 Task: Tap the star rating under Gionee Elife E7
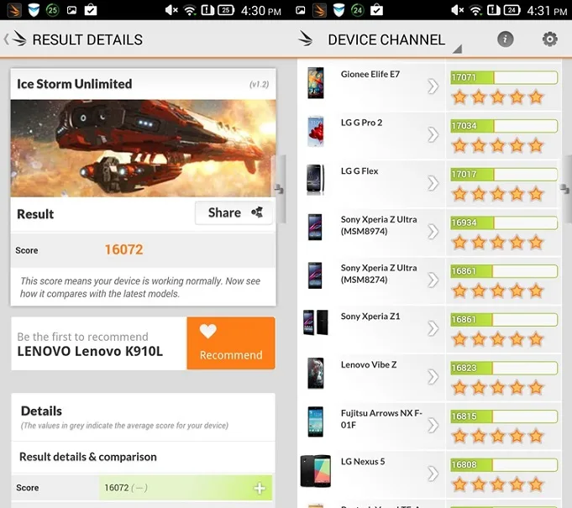pyautogui.click(x=498, y=97)
